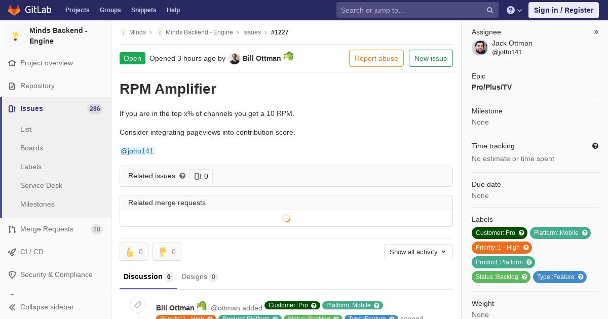Open Boards in the sidebar

31,148
